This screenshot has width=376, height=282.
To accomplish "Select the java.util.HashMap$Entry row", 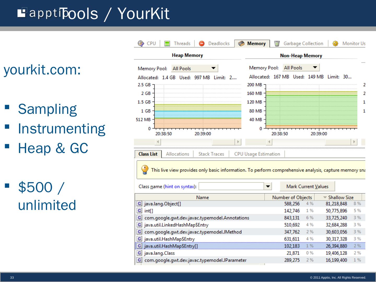I will point(250,239).
